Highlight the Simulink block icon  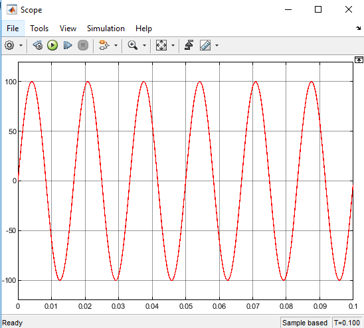[x=104, y=45]
